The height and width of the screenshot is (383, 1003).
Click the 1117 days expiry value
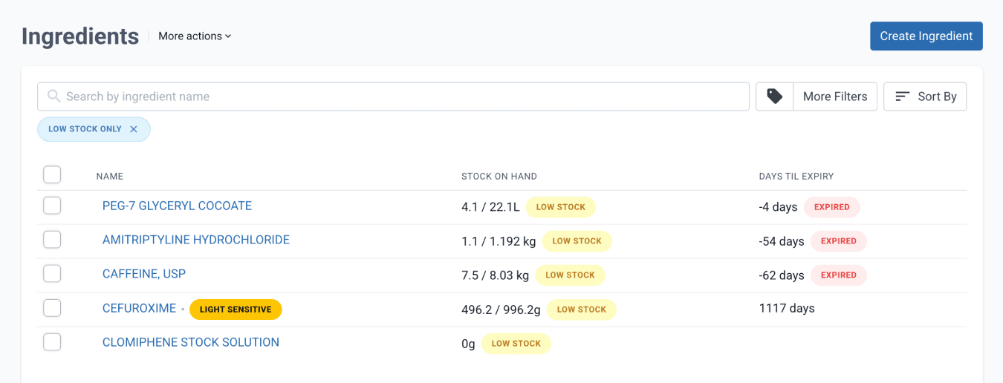pos(787,308)
